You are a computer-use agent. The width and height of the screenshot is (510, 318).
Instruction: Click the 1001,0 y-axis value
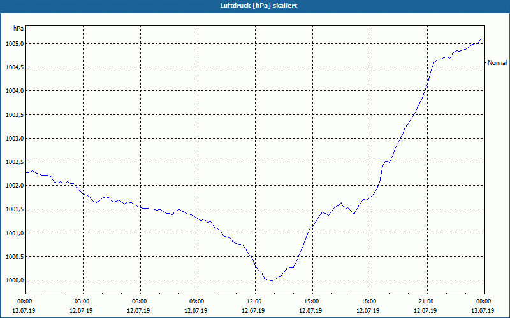coord(15,233)
